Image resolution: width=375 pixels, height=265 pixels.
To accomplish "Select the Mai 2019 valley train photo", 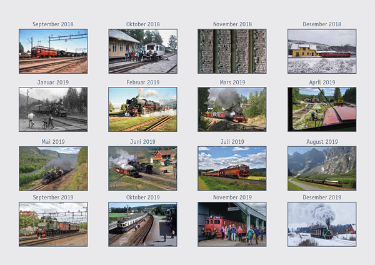I will click(53, 169).
